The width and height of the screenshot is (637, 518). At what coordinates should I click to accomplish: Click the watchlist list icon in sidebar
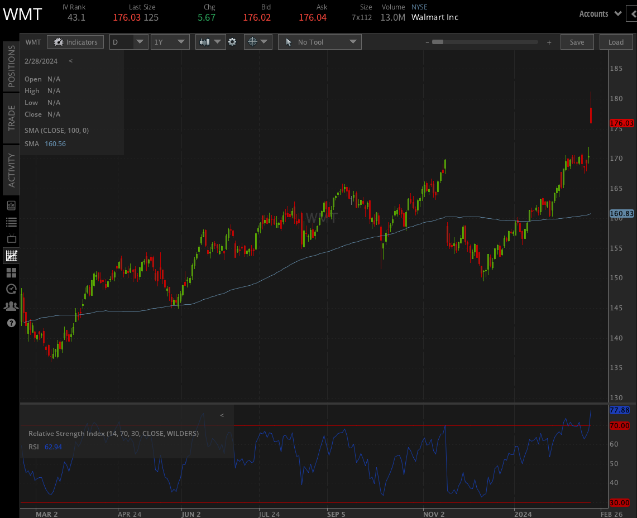(11, 222)
